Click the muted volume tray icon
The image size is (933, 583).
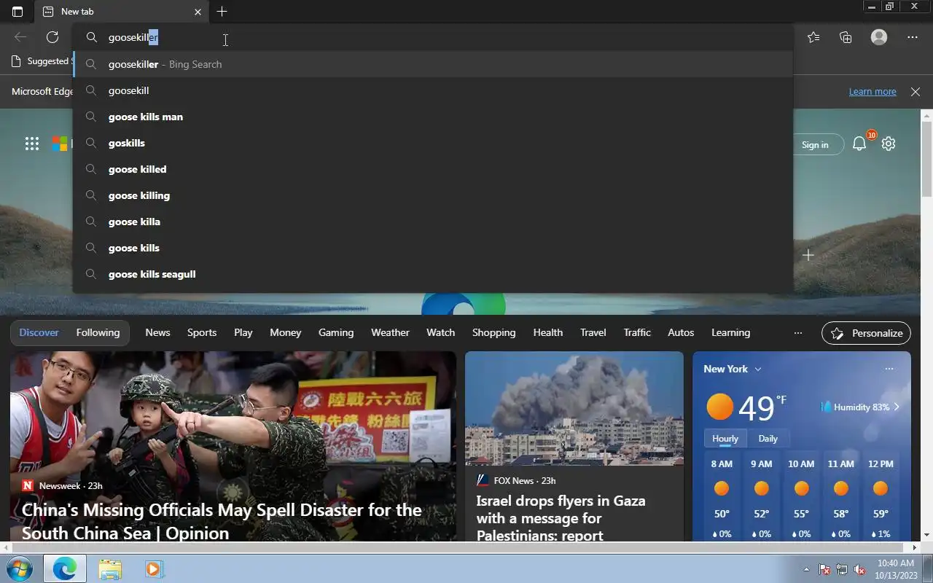860,569
